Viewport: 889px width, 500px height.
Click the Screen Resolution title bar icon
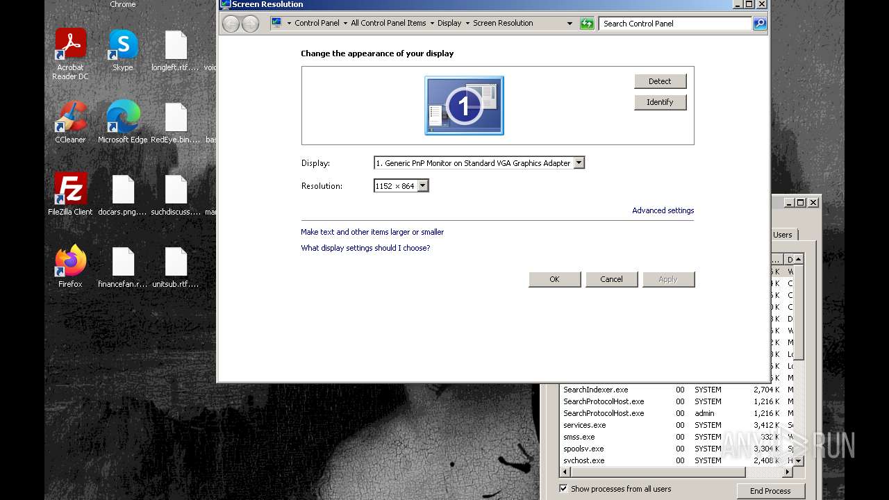point(225,4)
